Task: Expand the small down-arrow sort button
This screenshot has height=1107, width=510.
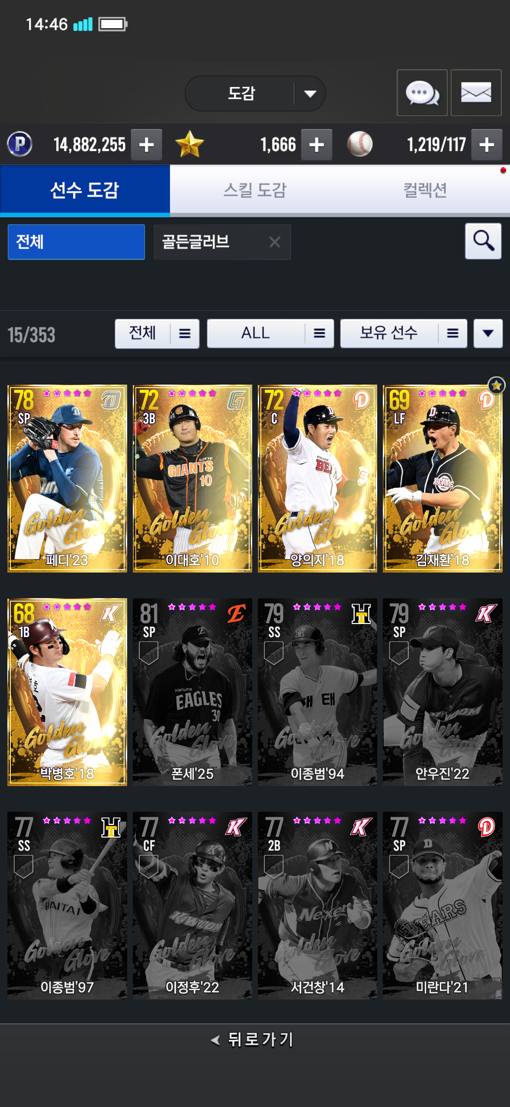Action: coord(488,333)
